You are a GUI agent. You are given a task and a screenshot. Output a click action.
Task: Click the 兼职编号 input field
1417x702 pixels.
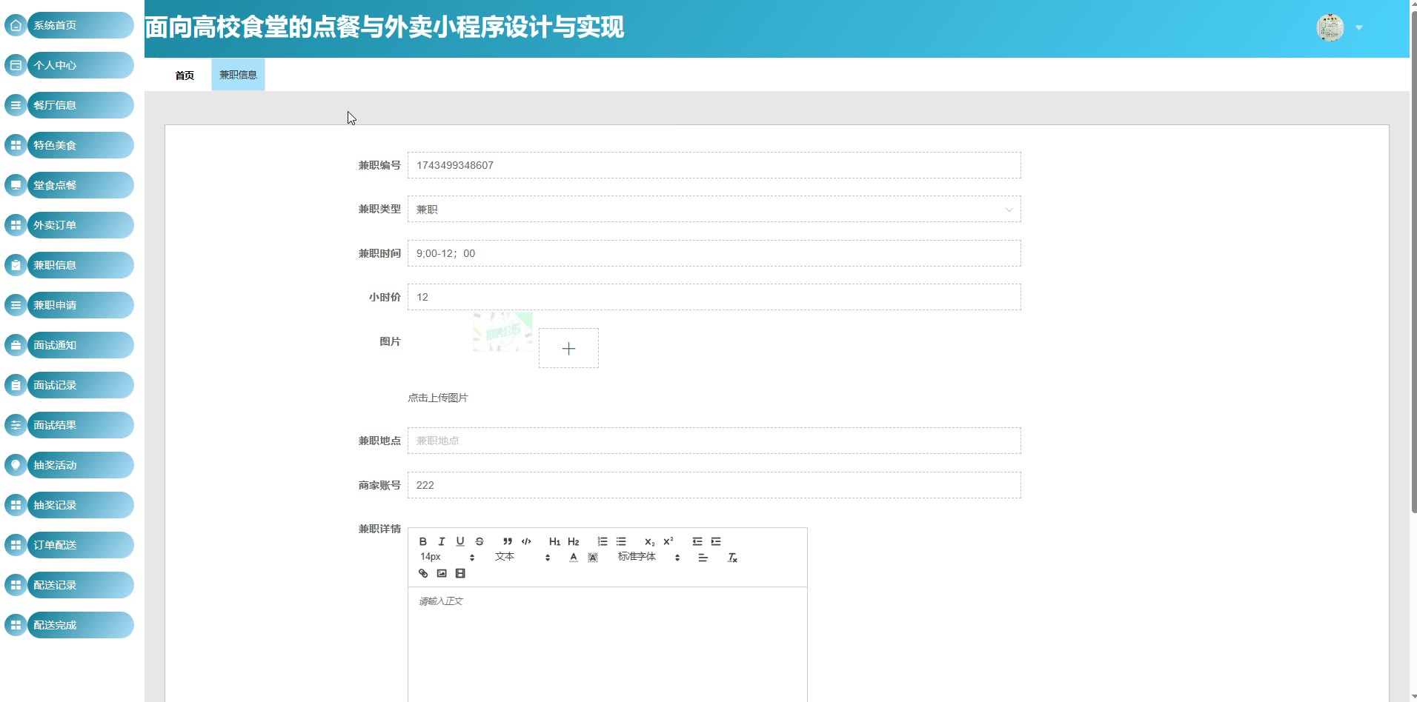point(714,165)
